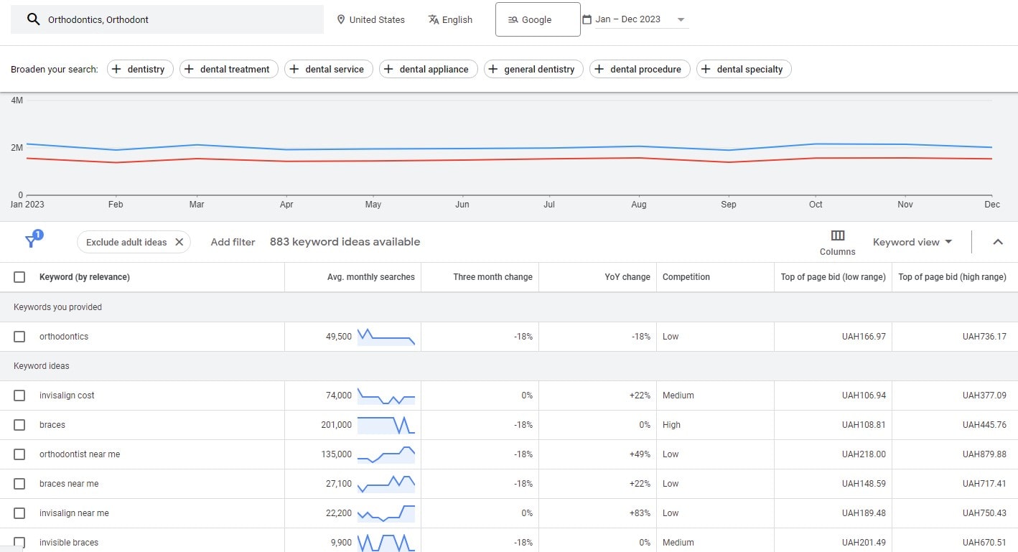Open the braces trend sparkline

click(x=386, y=425)
